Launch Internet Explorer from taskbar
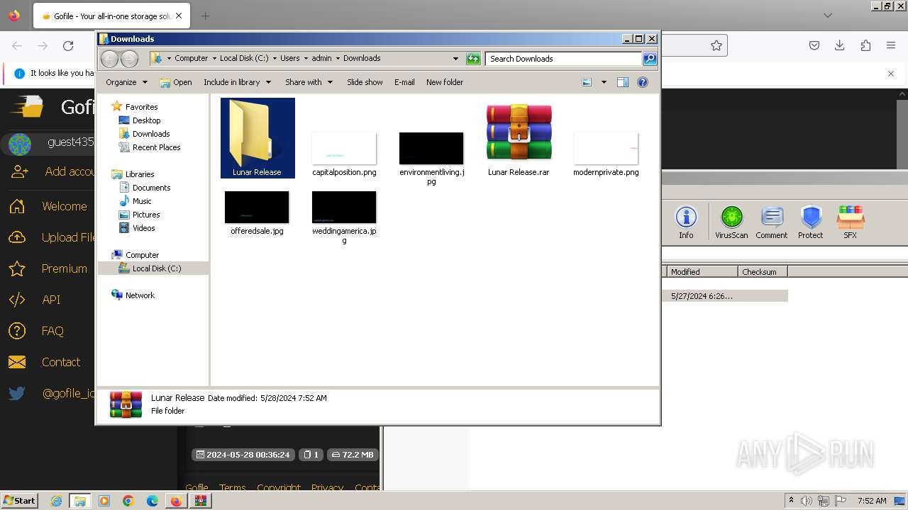This screenshot has width=908, height=510. pyautogui.click(x=56, y=501)
